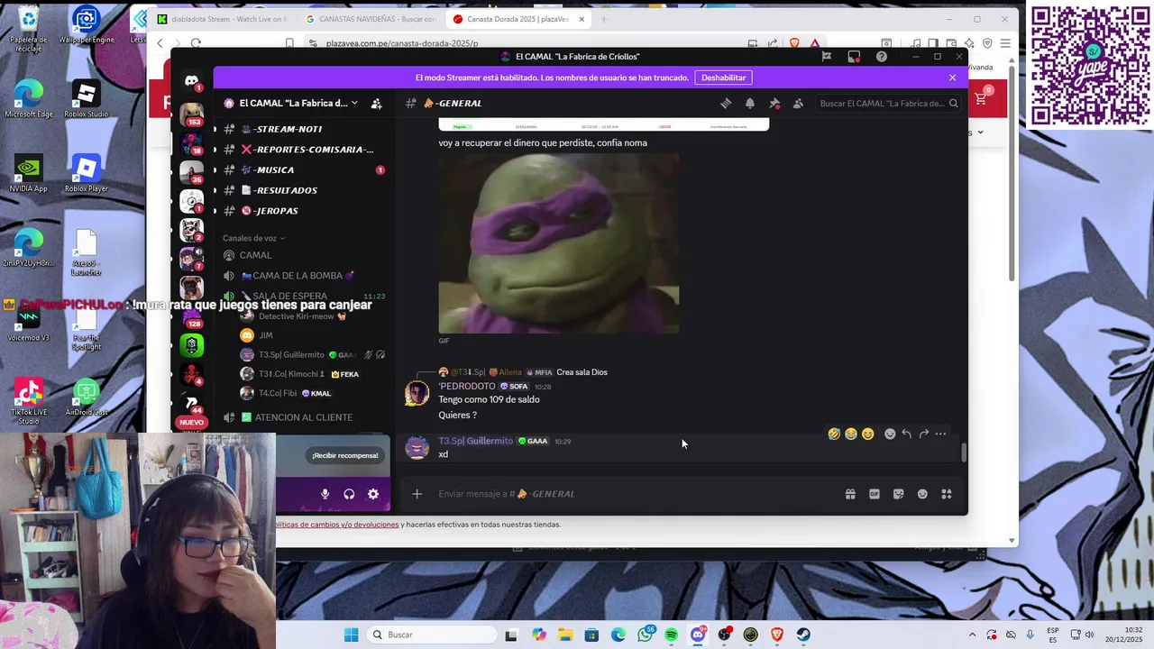The height and width of the screenshot is (649, 1154).
Task: Open Windows Start menu
Action: tap(351, 635)
